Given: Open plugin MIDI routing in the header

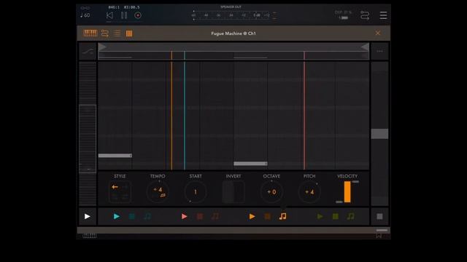Looking at the screenshot, I should tap(105, 33).
